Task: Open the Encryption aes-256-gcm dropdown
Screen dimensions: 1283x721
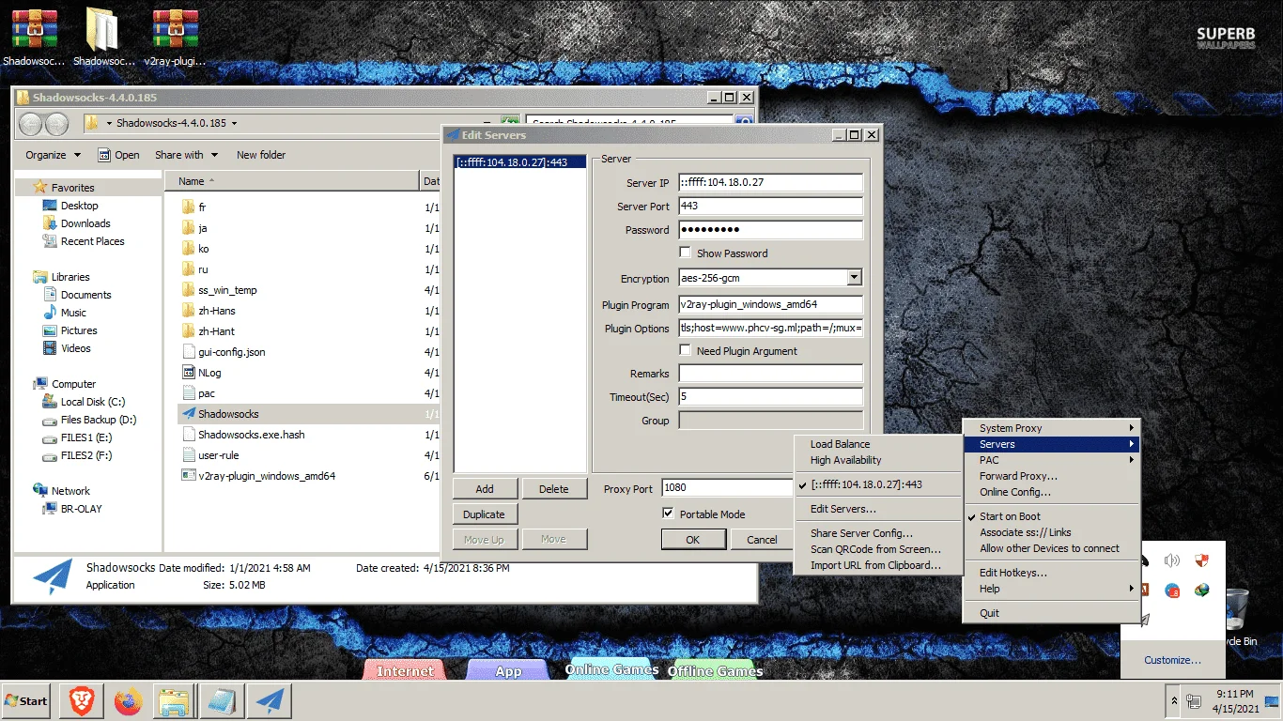Action: [854, 278]
